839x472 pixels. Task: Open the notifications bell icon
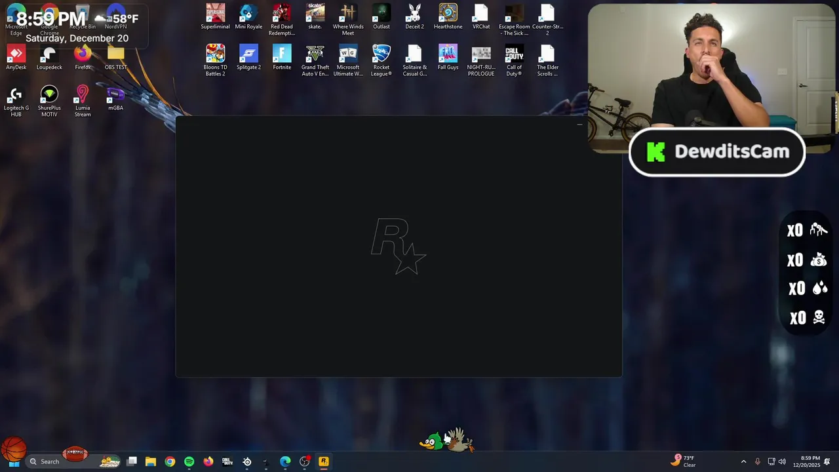[x=827, y=462]
